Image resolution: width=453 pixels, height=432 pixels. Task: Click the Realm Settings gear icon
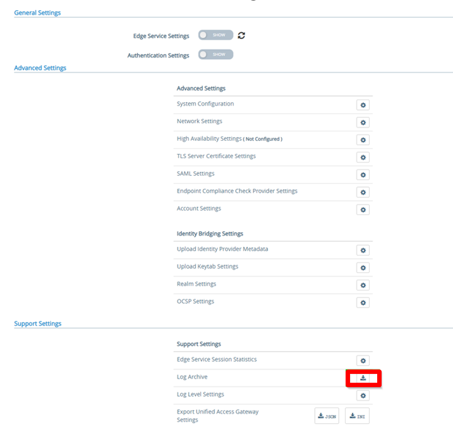363,285
